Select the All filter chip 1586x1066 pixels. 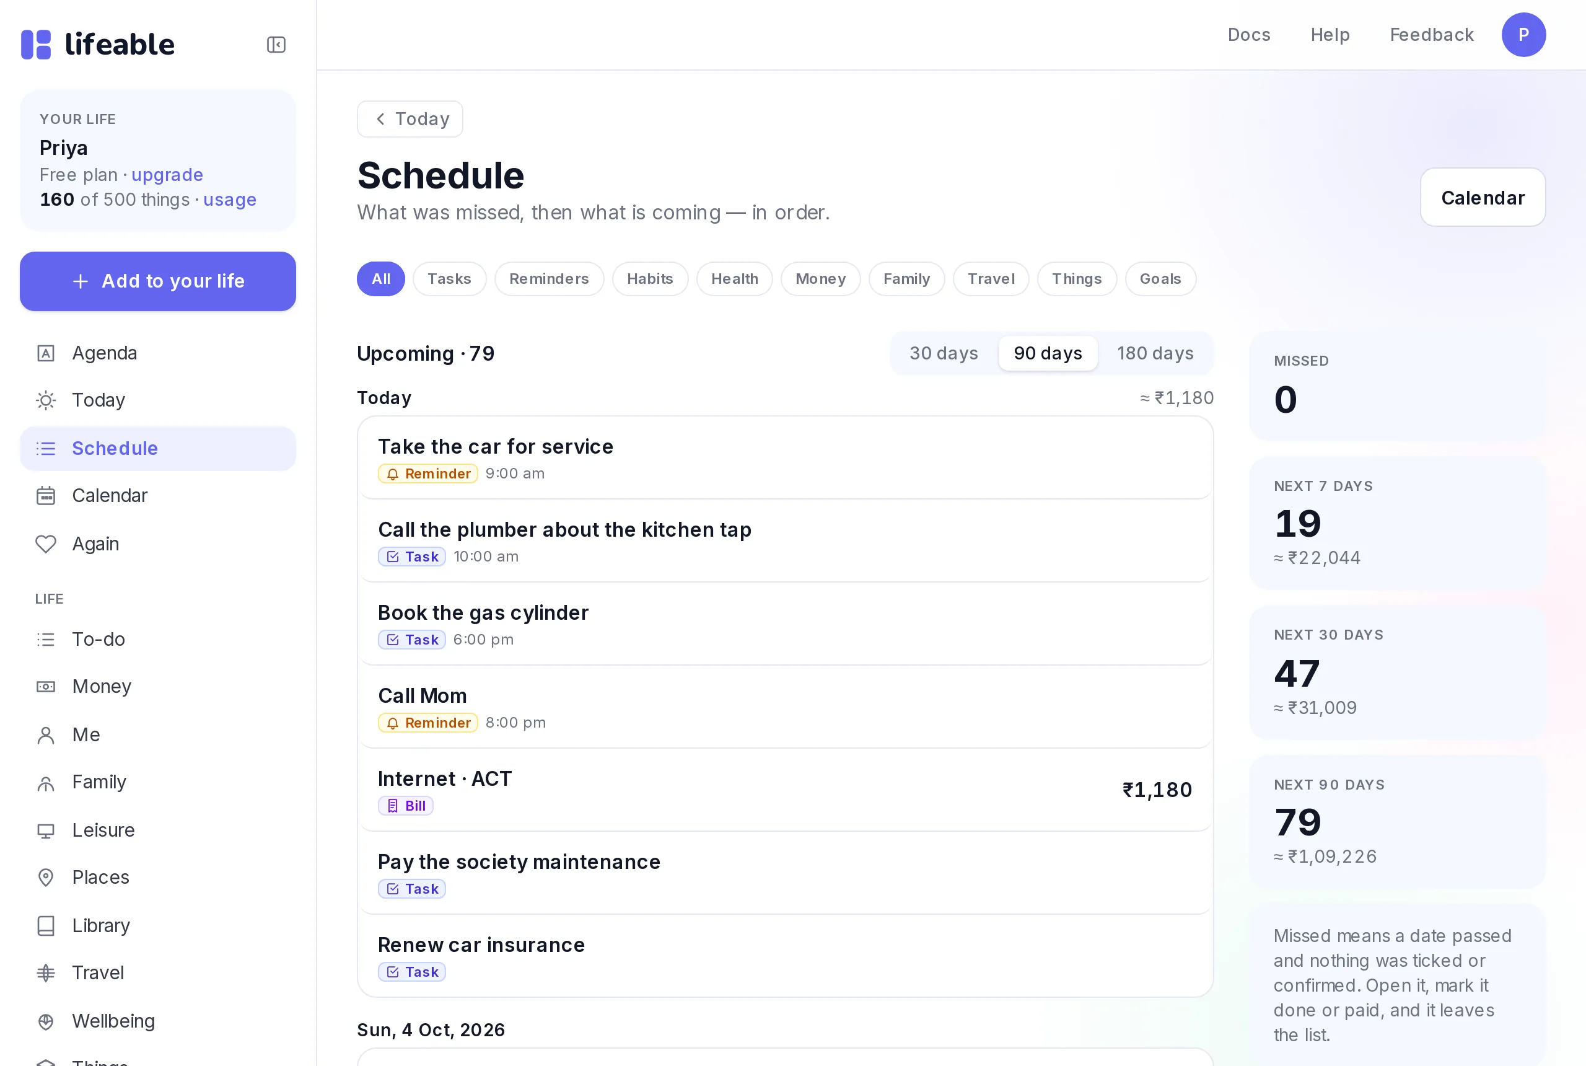pyautogui.click(x=380, y=279)
